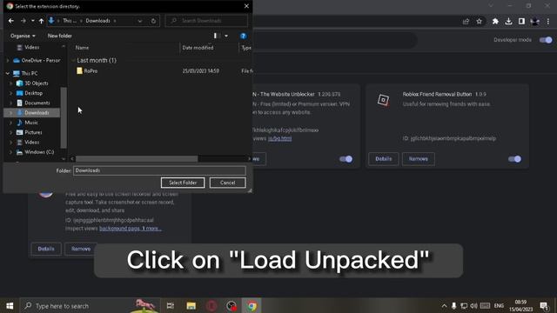Open Pictures in navigation pane
The image size is (557, 313).
[29, 132]
